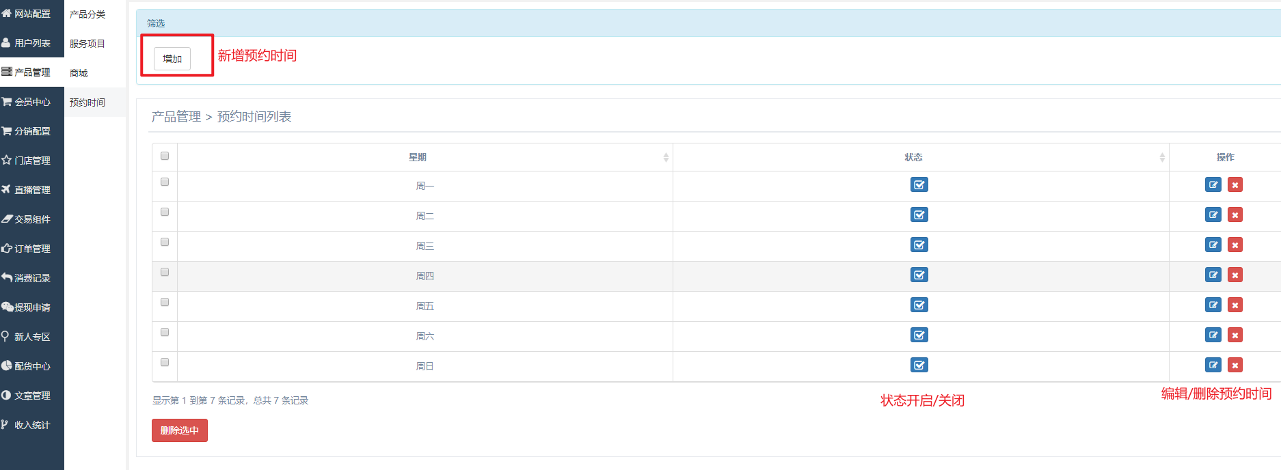
Task: Click the red 删除选中 button
Action: [180, 430]
